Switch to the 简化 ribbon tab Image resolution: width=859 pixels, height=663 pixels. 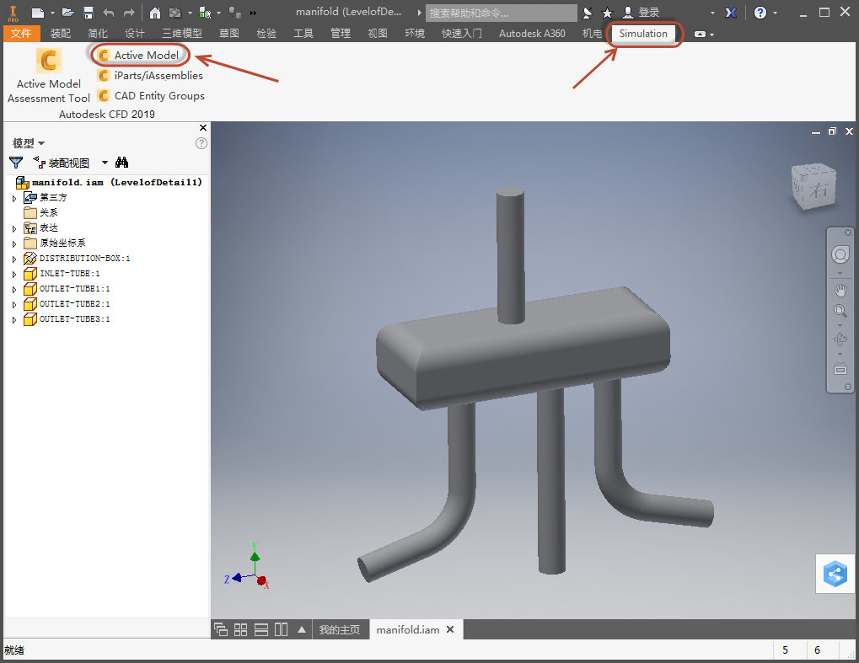[98, 34]
